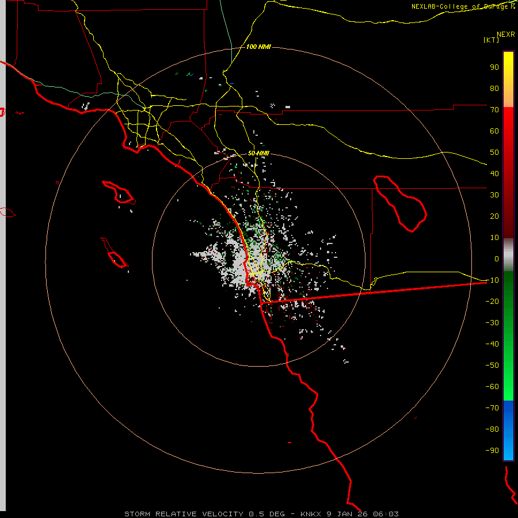518x518 pixels.
Task: Select the -80 knot scale label
Action: point(492,429)
